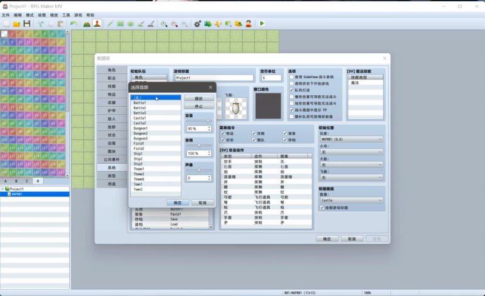Screen dimensions: 485x296
Task: Uncheck 队列行进 option
Action: 292,90
